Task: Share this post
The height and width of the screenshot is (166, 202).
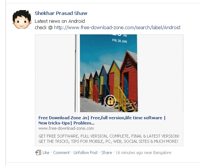Action: (107, 153)
